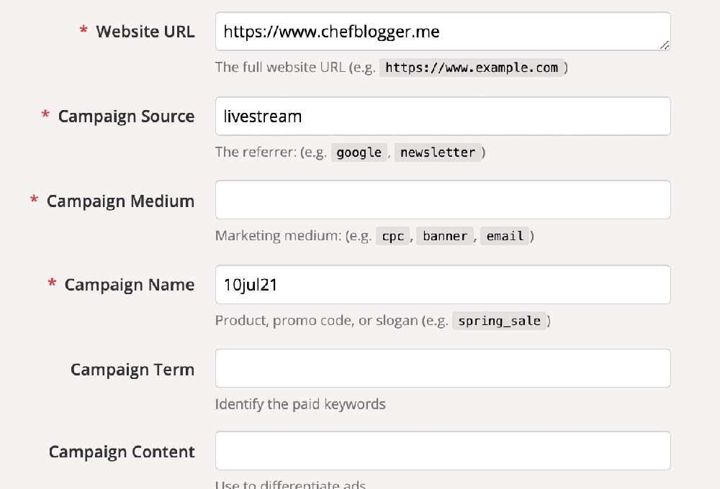Click the Campaign Source label
Viewport: 720px width, 489px height.
tap(126, 116)
